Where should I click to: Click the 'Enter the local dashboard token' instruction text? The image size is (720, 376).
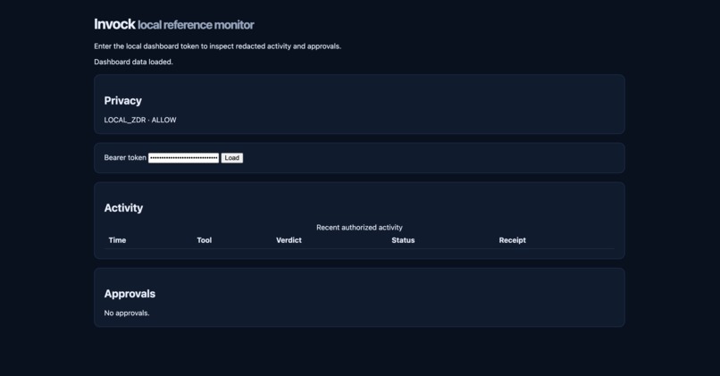pyautogui.click(x=218, y=46)
